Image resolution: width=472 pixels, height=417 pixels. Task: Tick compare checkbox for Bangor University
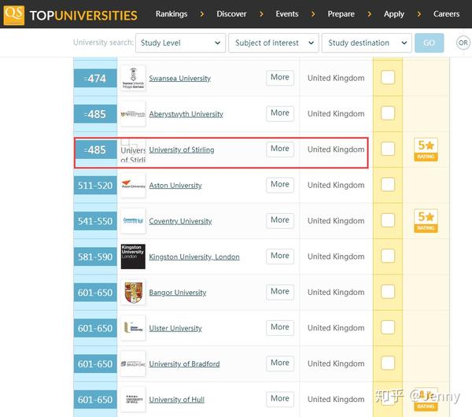tap(388, 292)
